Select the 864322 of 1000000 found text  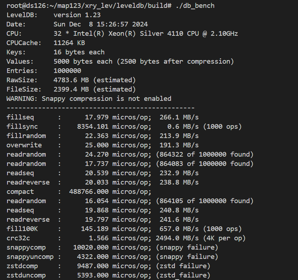pos(205,154)
